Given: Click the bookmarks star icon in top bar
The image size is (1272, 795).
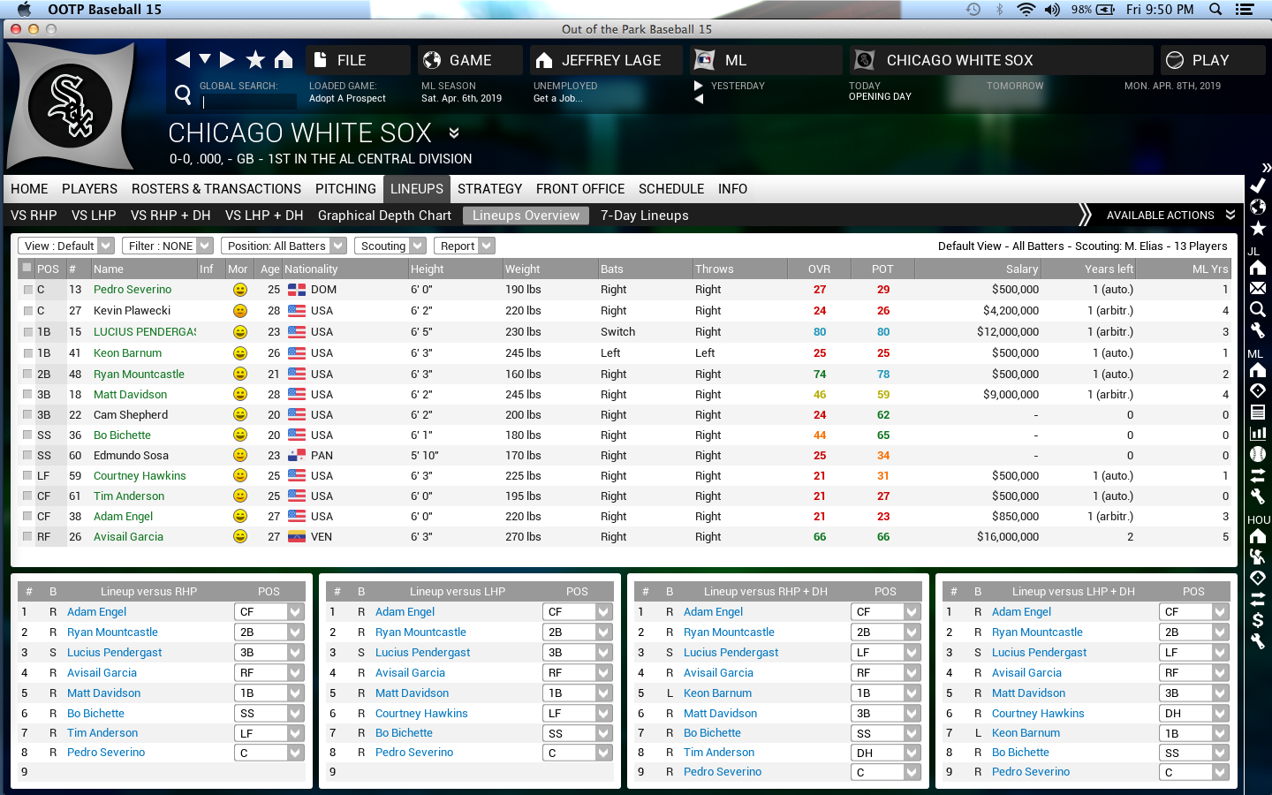Looking at the screenshot, I should click(x=255, y=59).
